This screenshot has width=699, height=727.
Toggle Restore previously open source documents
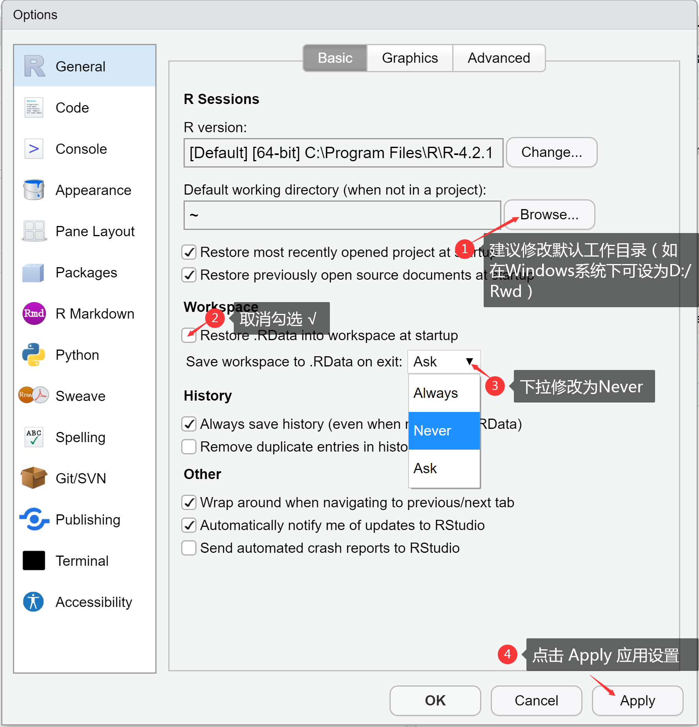189,275
